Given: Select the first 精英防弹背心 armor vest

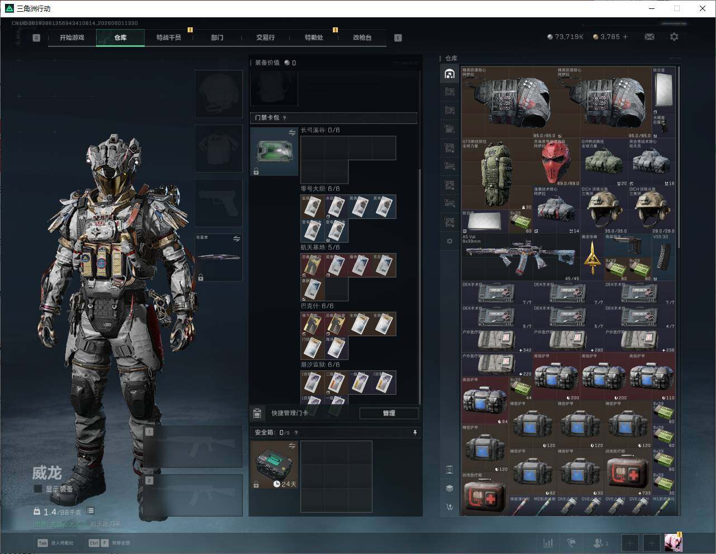Looking at the screenshot, I should coord(509,103).
